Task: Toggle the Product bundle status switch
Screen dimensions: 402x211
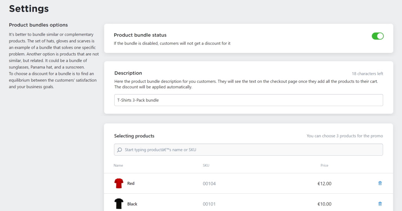Action: tap(378, 36)
